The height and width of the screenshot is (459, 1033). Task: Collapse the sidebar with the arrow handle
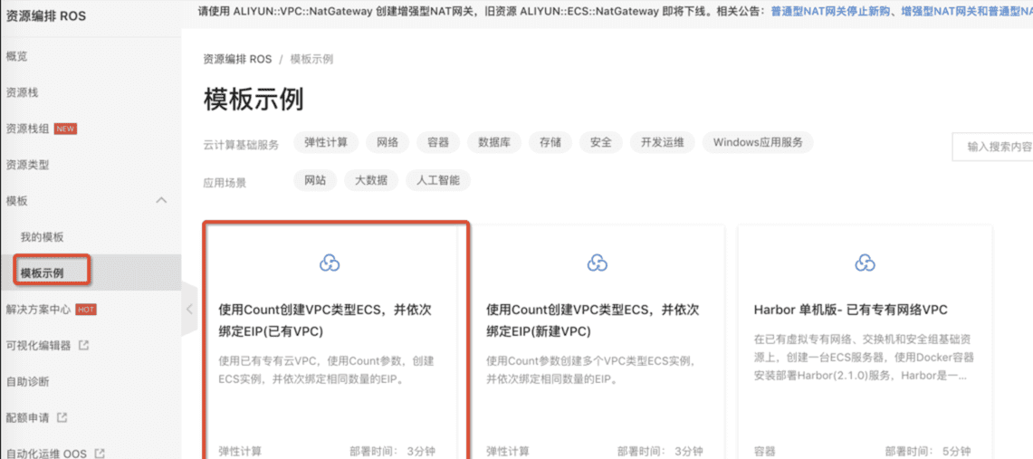coord(189,309)
